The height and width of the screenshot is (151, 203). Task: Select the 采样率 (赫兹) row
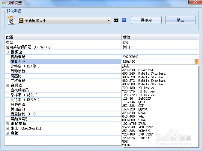[63, 95]
